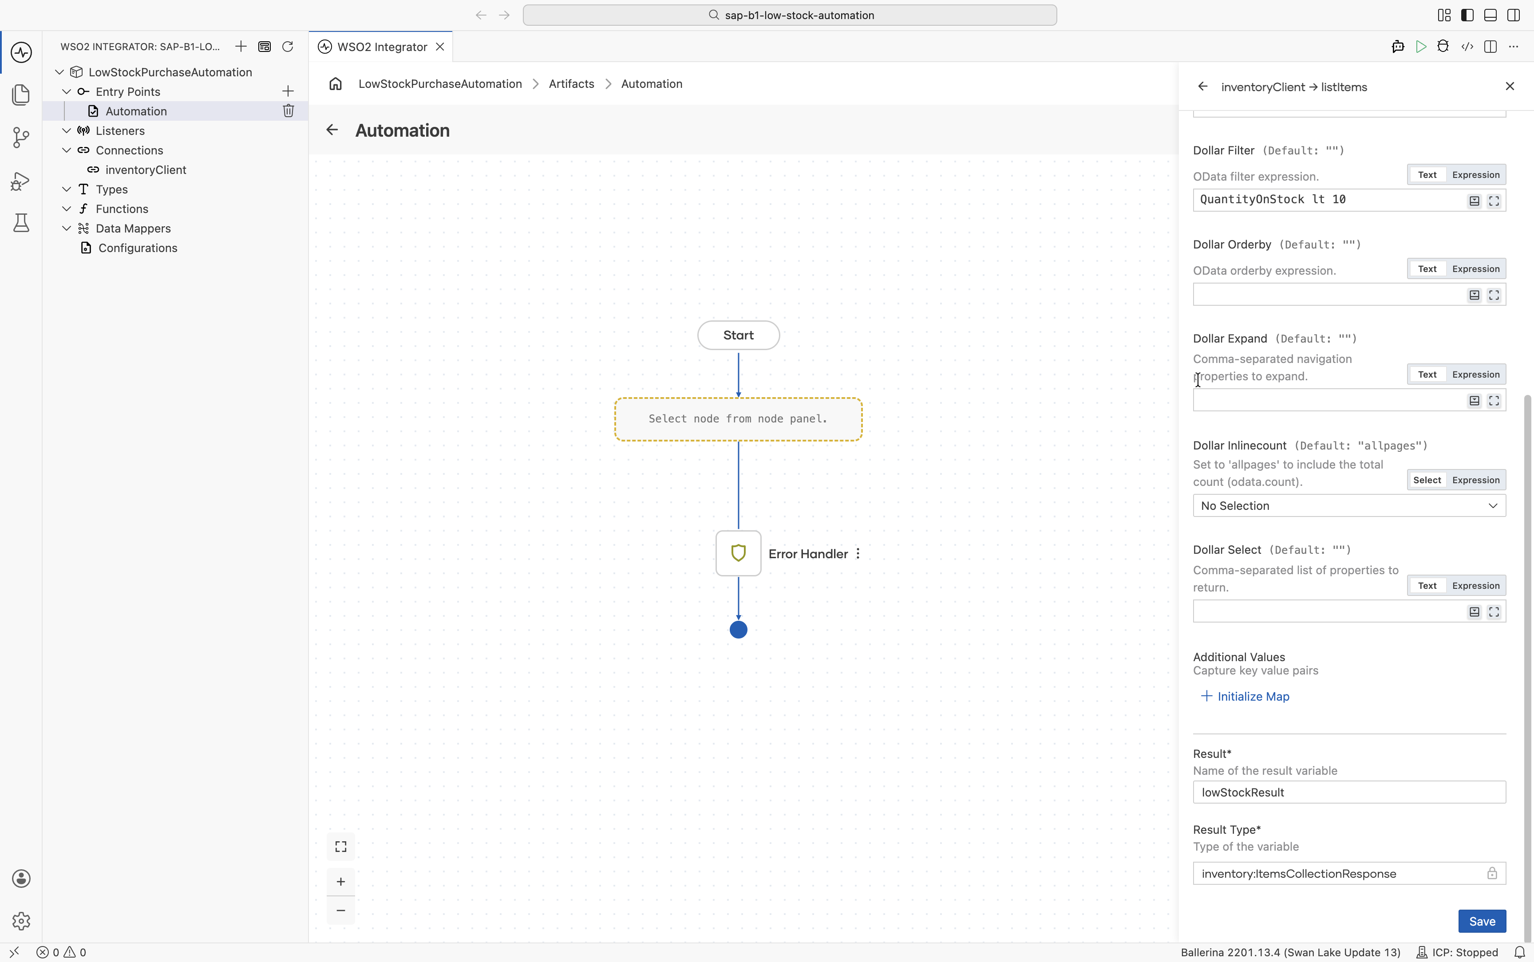
Task: Open Accounts icon in activity bar
Action: [x=21, y=879]
